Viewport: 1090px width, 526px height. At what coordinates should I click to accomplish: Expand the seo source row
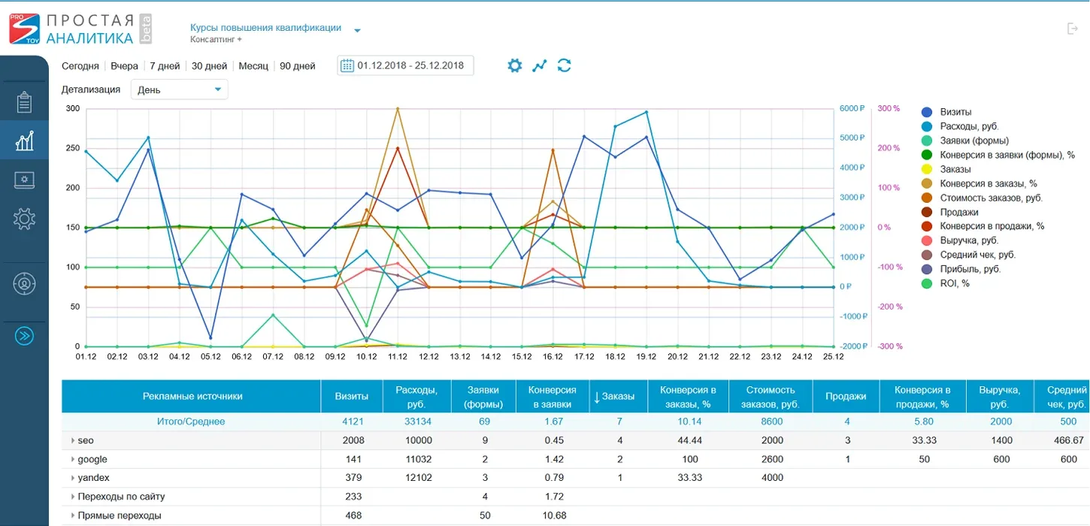tap(73, 440)
